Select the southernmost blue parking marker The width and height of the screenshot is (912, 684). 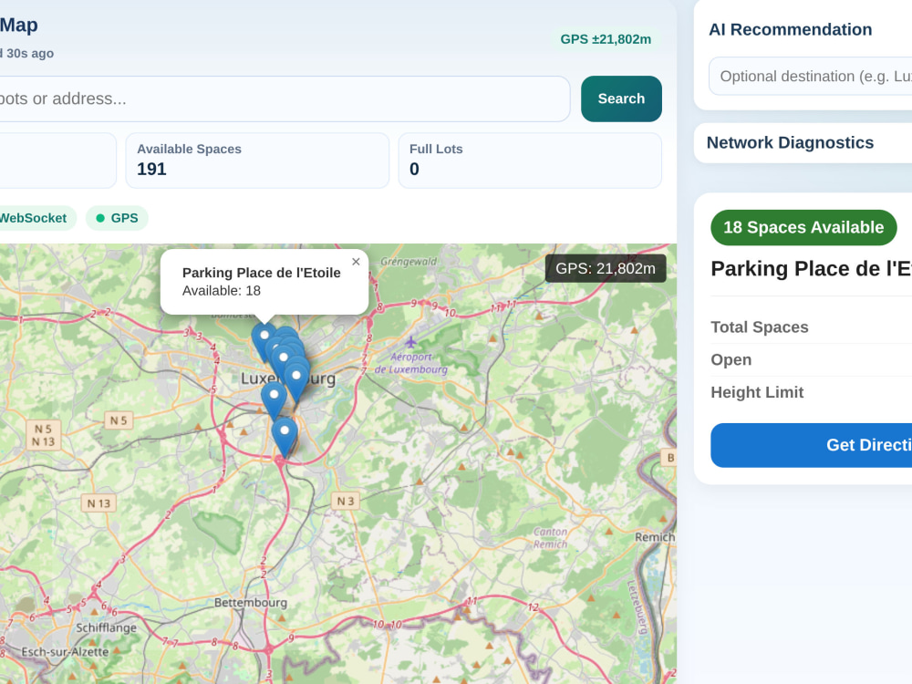285,439
